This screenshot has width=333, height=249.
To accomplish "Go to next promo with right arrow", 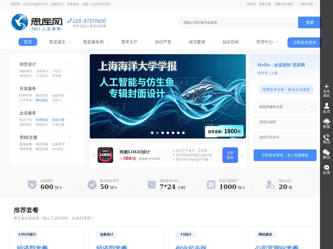I will (x=242, y=155).
